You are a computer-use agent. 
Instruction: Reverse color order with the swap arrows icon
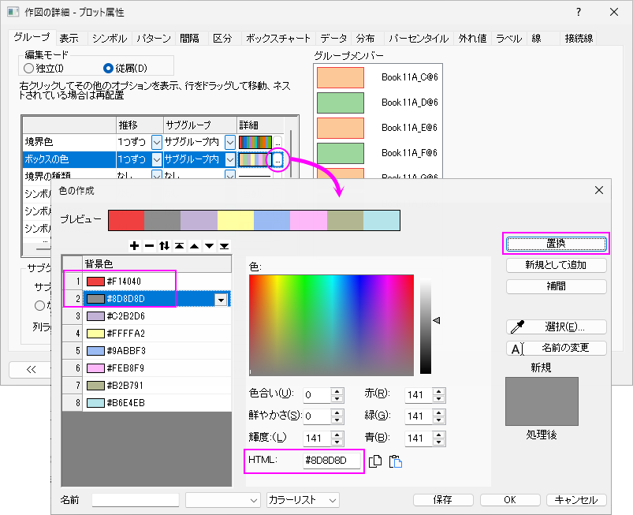click(164, 245)
